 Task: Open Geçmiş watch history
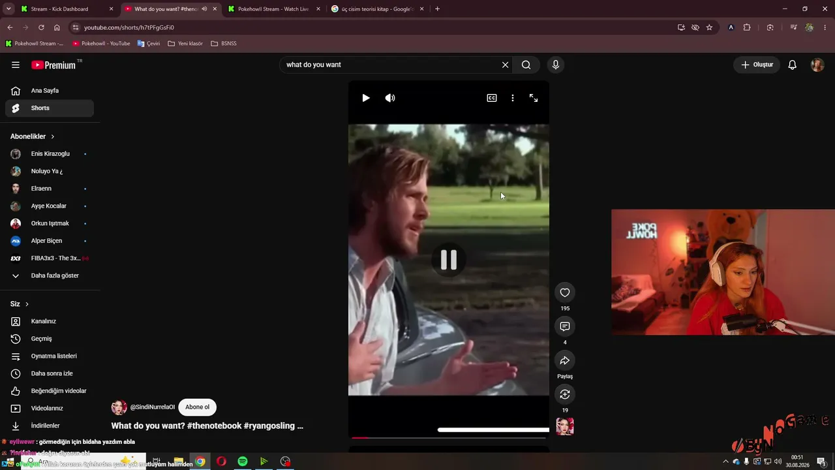point(50,339)
